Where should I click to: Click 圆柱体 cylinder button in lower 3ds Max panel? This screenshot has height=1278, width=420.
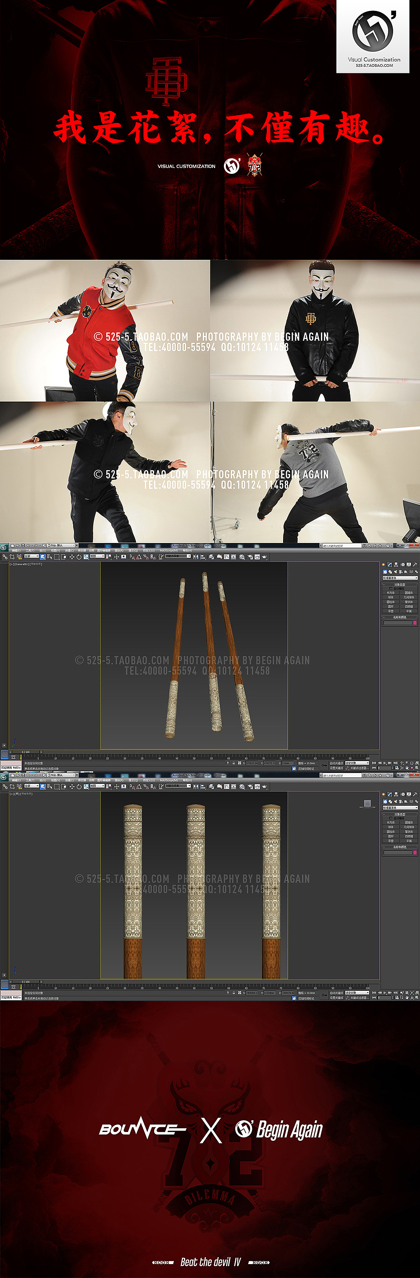391,831
